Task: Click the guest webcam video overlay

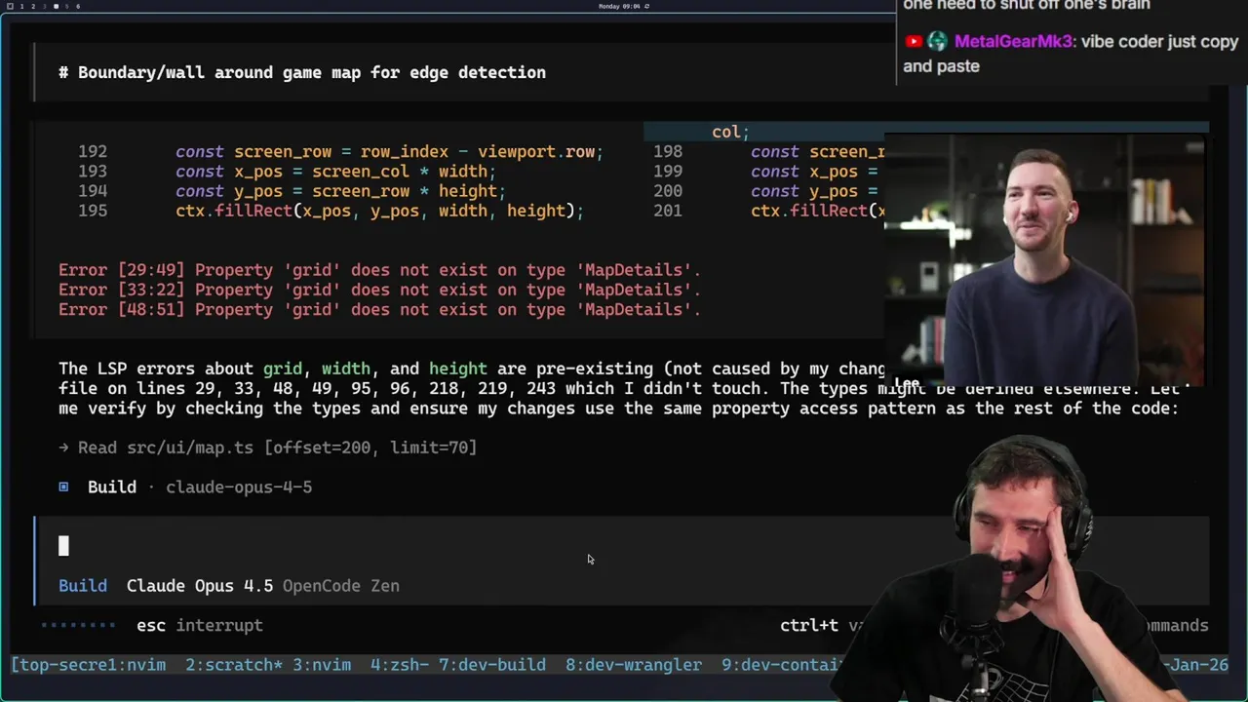Action: pyautogui.click(x=1045, y=261)
